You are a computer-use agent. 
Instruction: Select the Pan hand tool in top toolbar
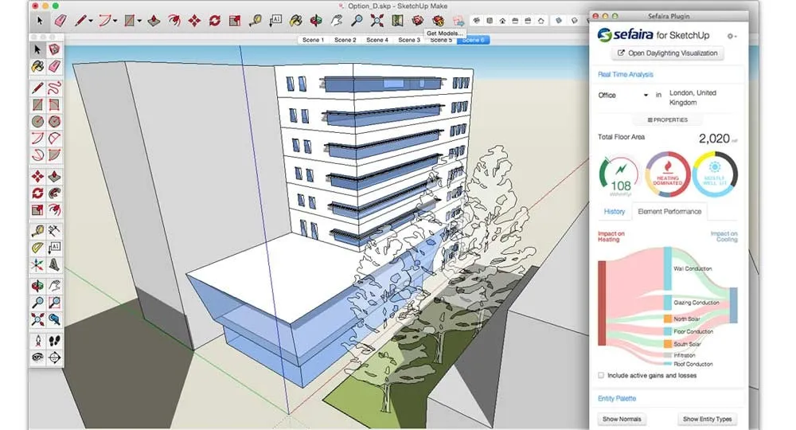[336, 21]
